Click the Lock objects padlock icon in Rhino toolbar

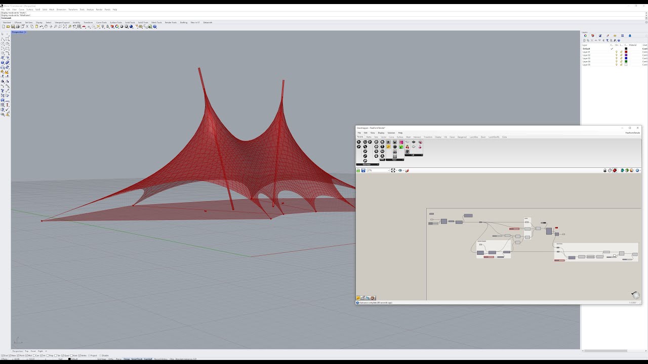107,26
